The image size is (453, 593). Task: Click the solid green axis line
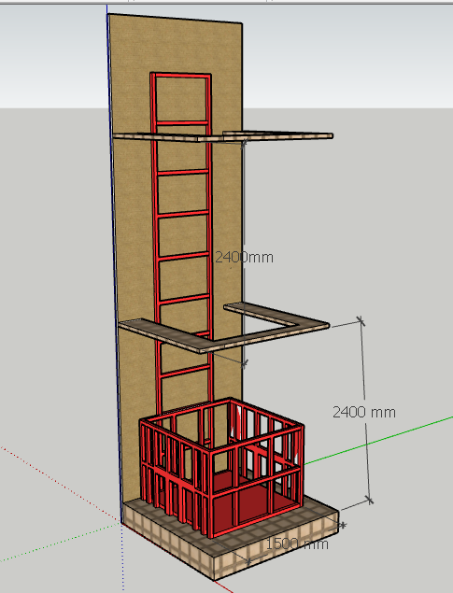[x=378, y=440]
